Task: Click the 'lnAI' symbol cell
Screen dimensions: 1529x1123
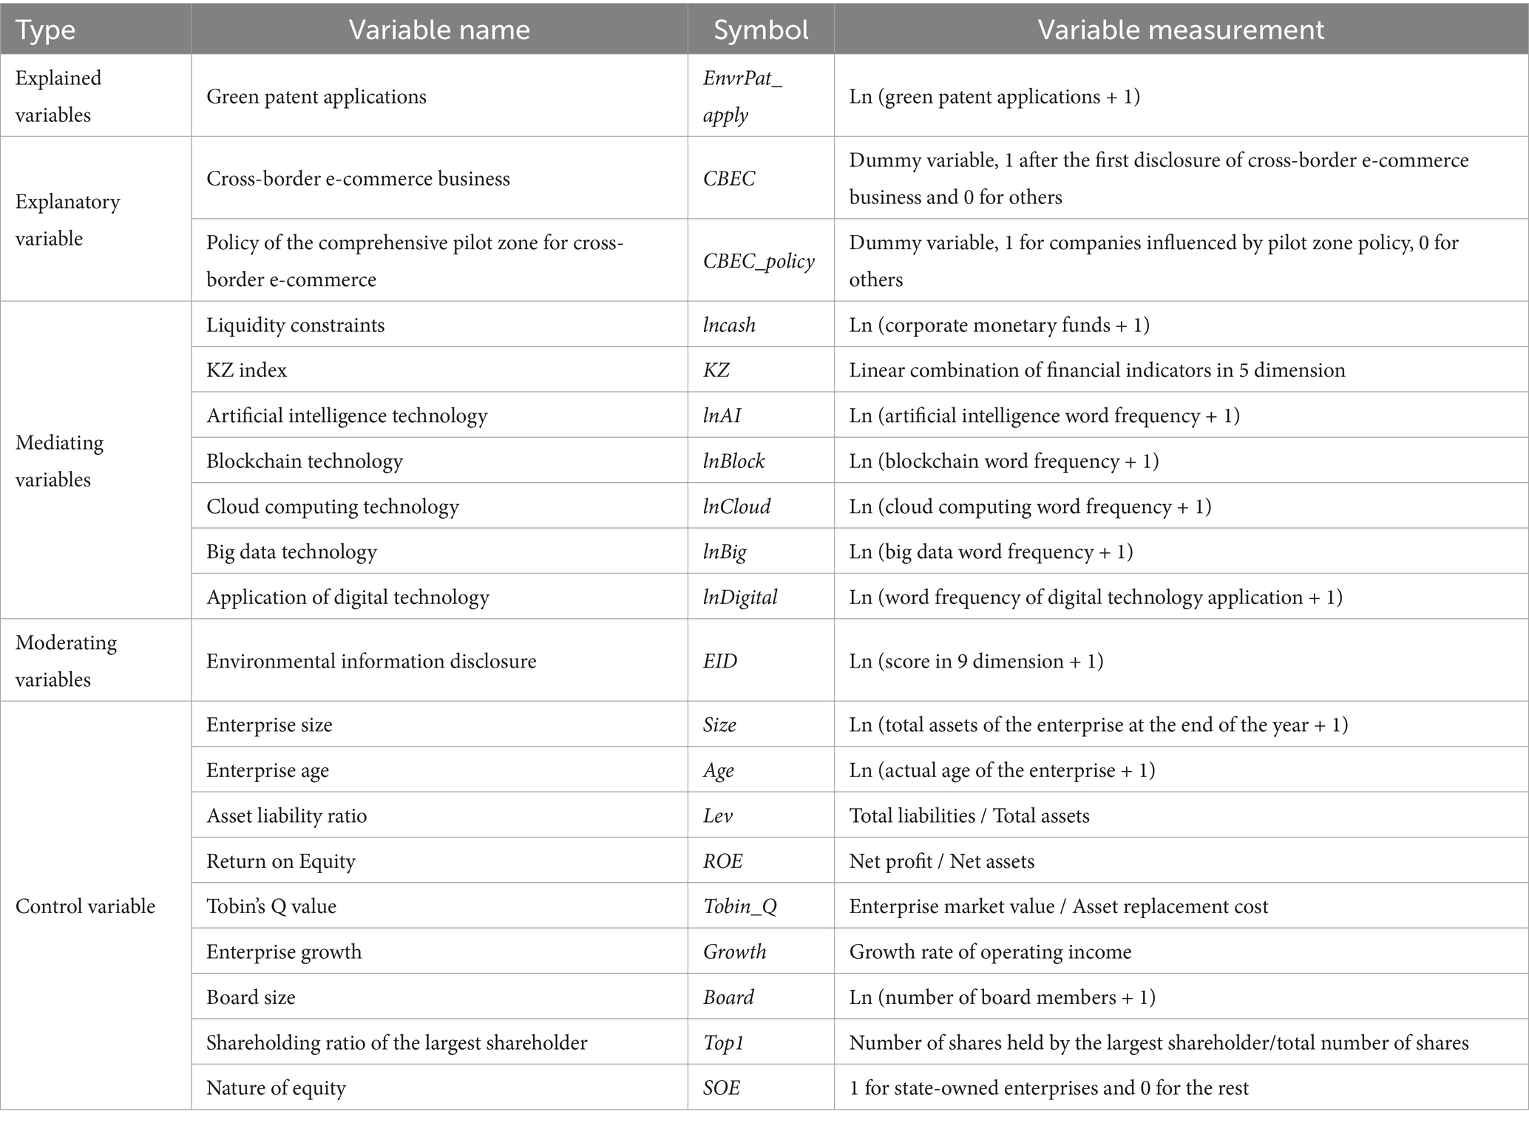Action: tap(722, 415)
